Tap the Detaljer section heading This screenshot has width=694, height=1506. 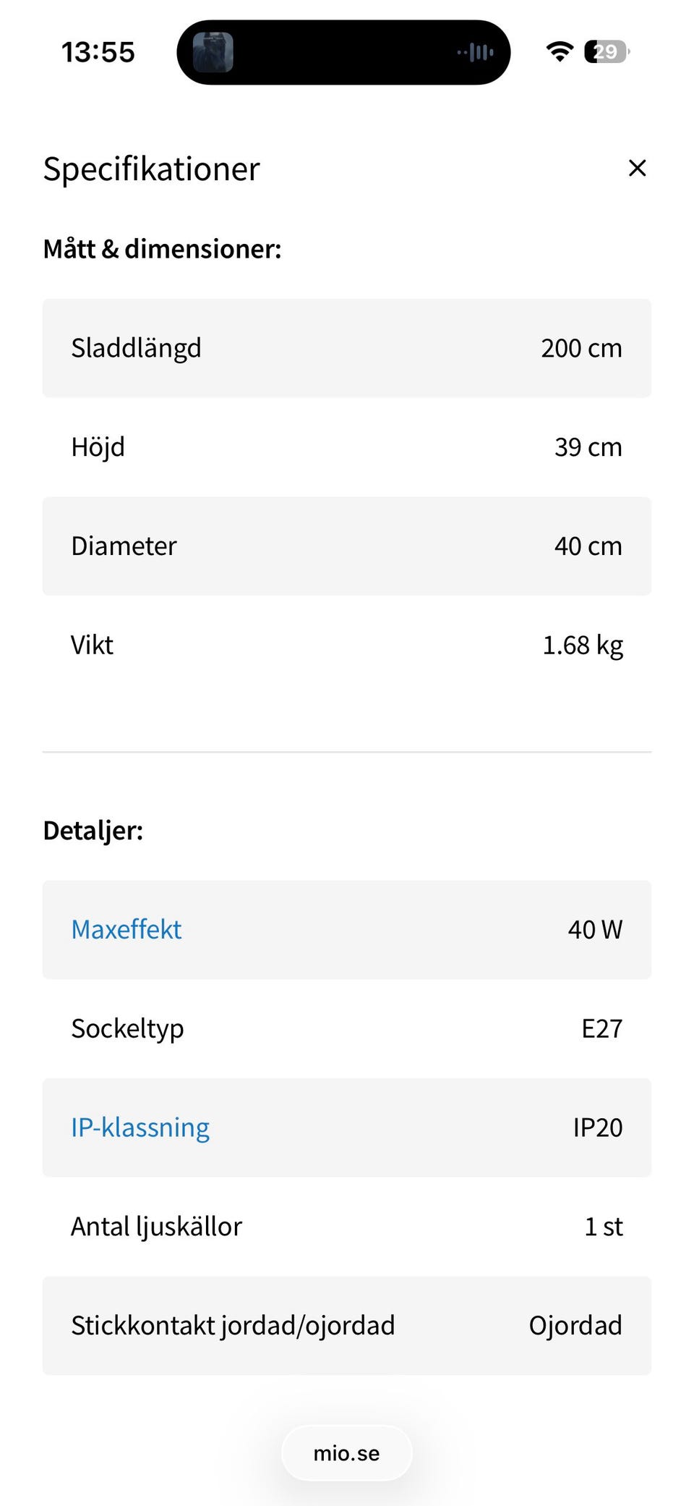[93, 831]
